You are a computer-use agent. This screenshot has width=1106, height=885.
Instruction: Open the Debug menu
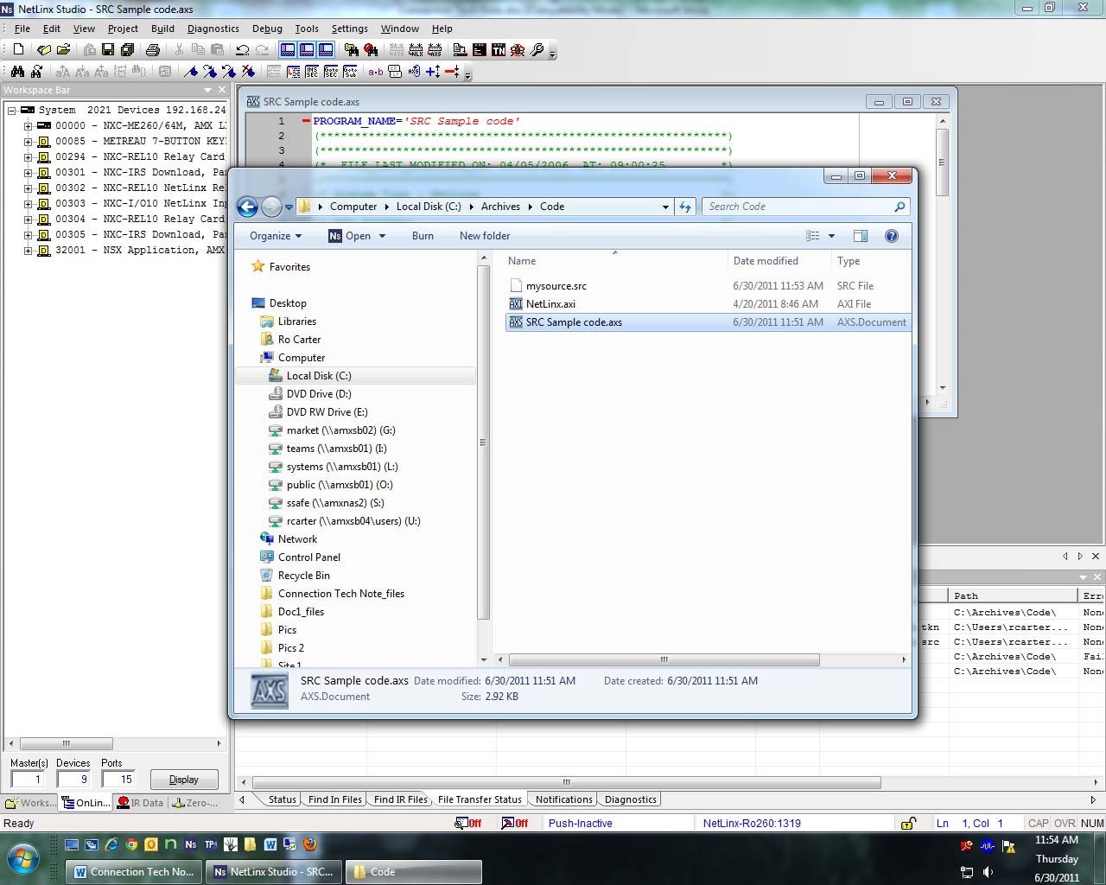(x=267, y=29)
